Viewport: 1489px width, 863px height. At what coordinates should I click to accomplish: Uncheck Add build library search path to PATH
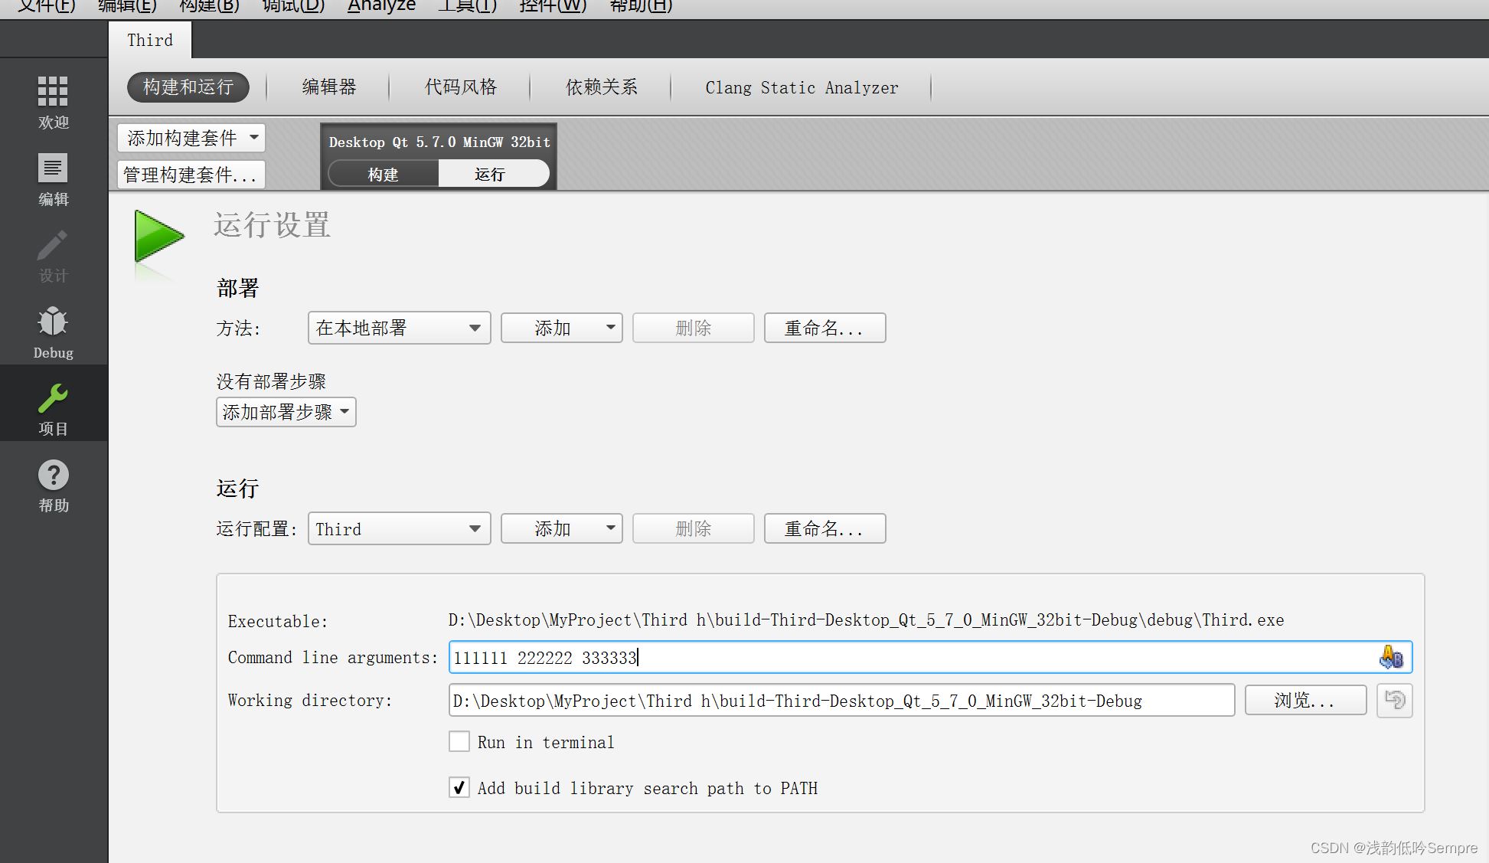tap(459, 788)
